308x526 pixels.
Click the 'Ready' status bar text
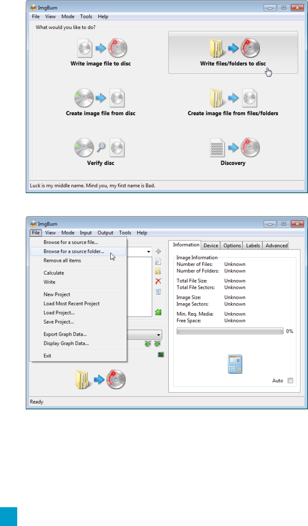click(x=37, y=401)
